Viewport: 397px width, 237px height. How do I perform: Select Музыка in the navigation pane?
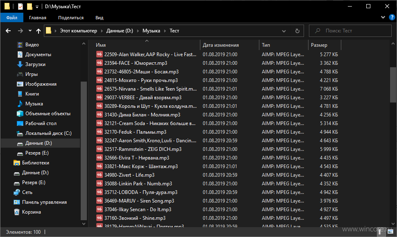point(30,104)
